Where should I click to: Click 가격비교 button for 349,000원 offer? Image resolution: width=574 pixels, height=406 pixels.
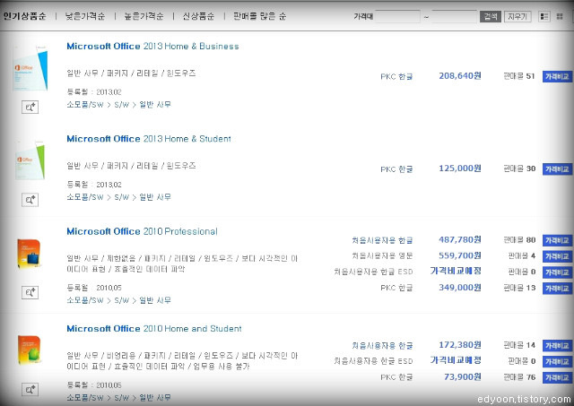557,289
